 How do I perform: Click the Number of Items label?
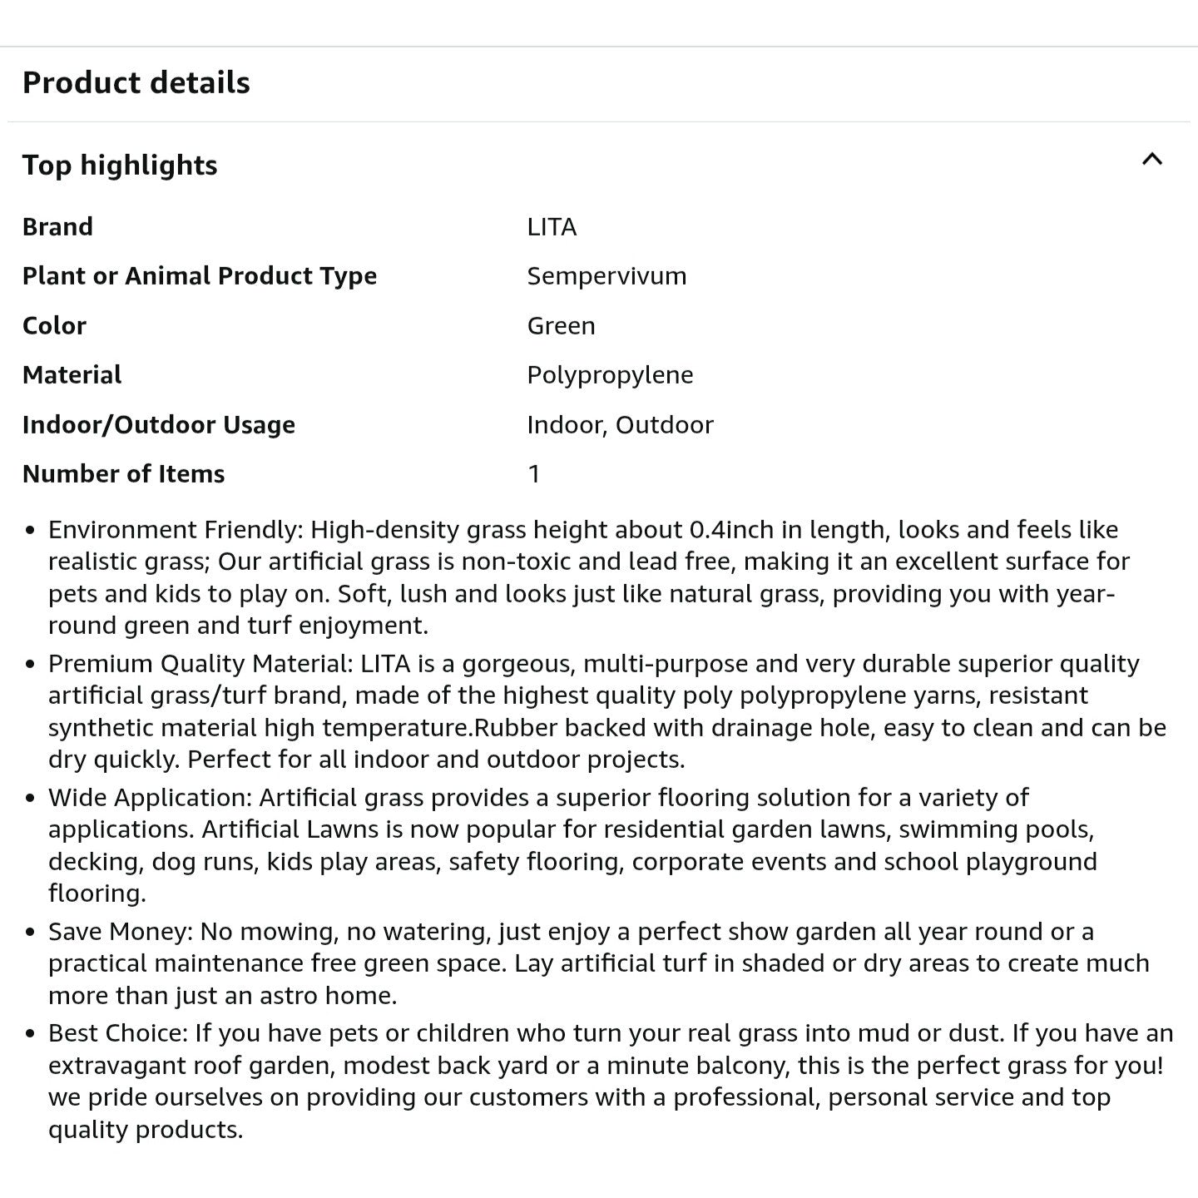pyautogui.click(x=124, y=474)
